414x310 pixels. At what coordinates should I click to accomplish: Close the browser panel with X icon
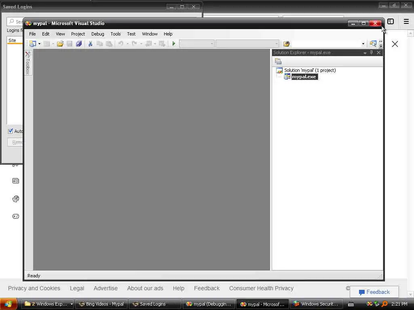(395, 44)
